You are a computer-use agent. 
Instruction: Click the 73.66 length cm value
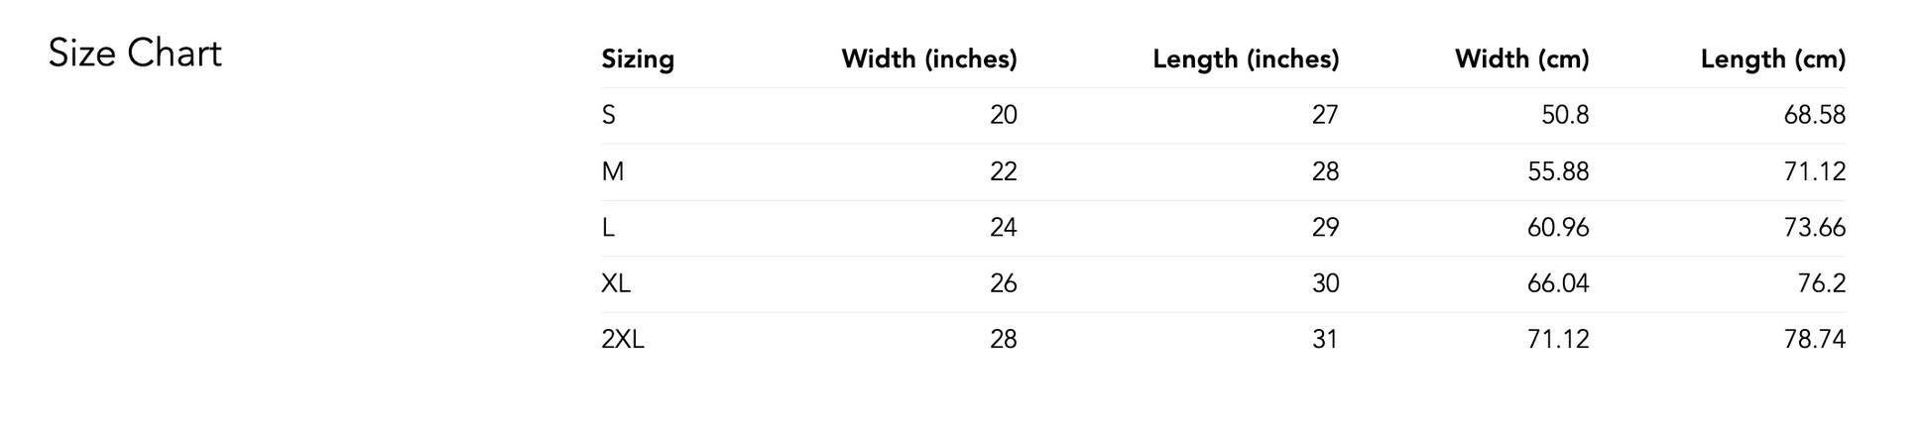coord(1815,228)
